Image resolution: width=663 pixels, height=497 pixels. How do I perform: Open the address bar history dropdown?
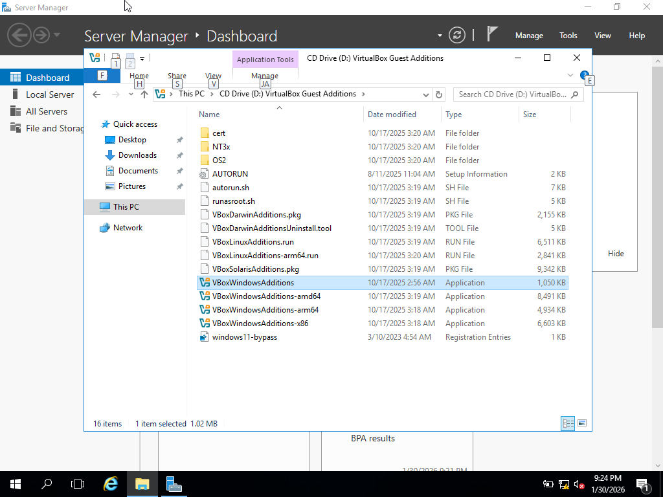(425, 94)
